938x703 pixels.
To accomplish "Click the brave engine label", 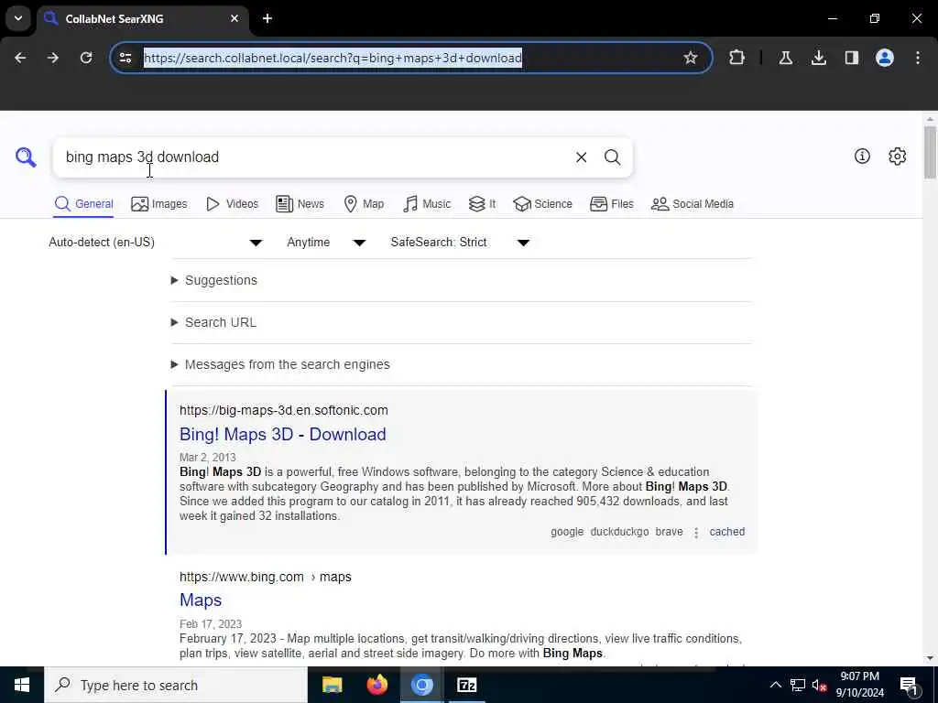I will pos(669,532).
